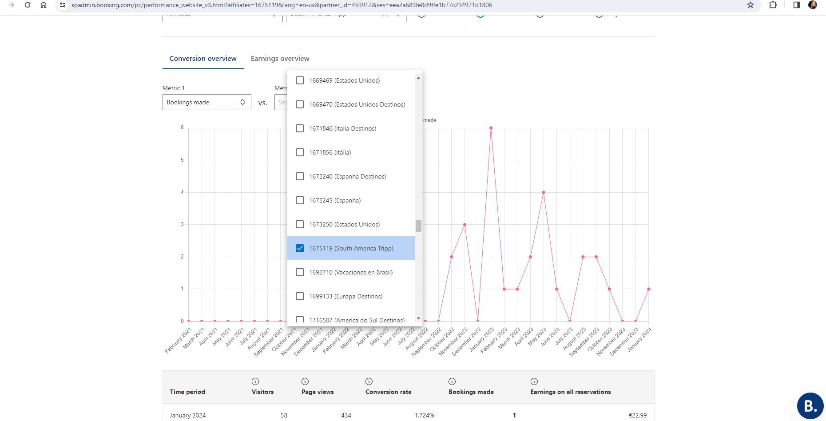The width and height of the screenshot is (826, 421).
Task: Reload the page with the browser refresh icon
Action: (x=28, y=5)
